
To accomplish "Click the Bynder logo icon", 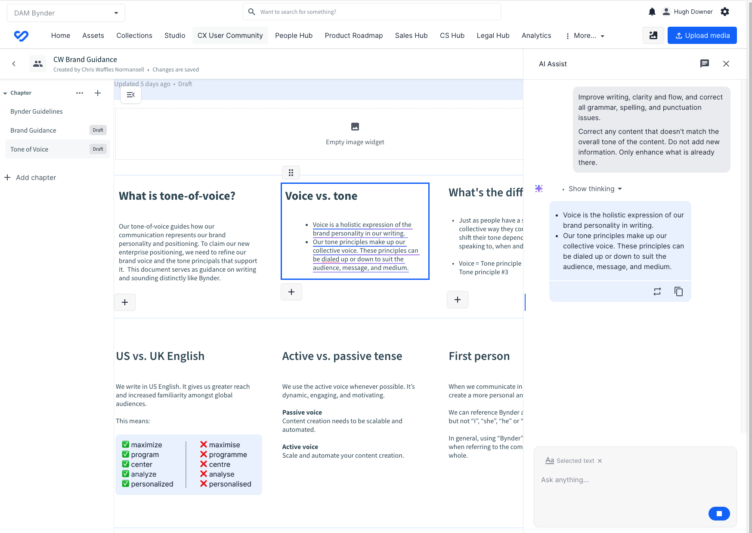I will point(21,36).
